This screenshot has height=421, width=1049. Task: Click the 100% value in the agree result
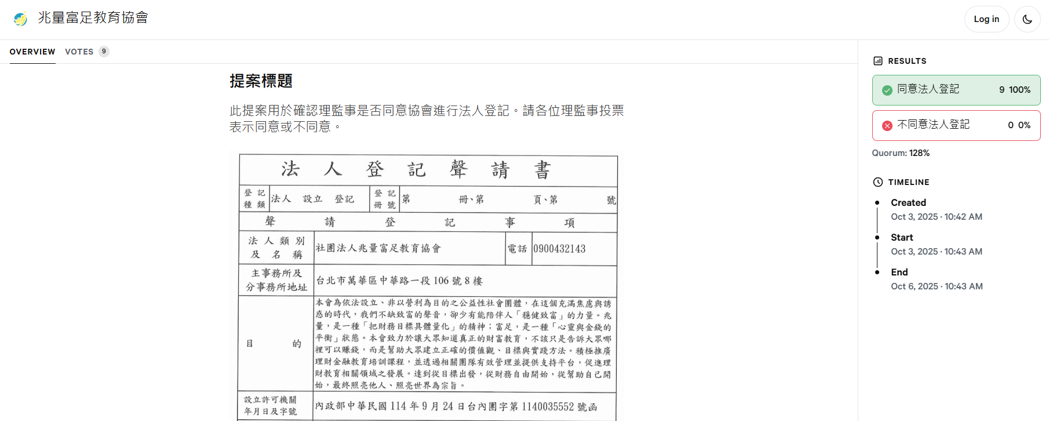click(1019, 90)
